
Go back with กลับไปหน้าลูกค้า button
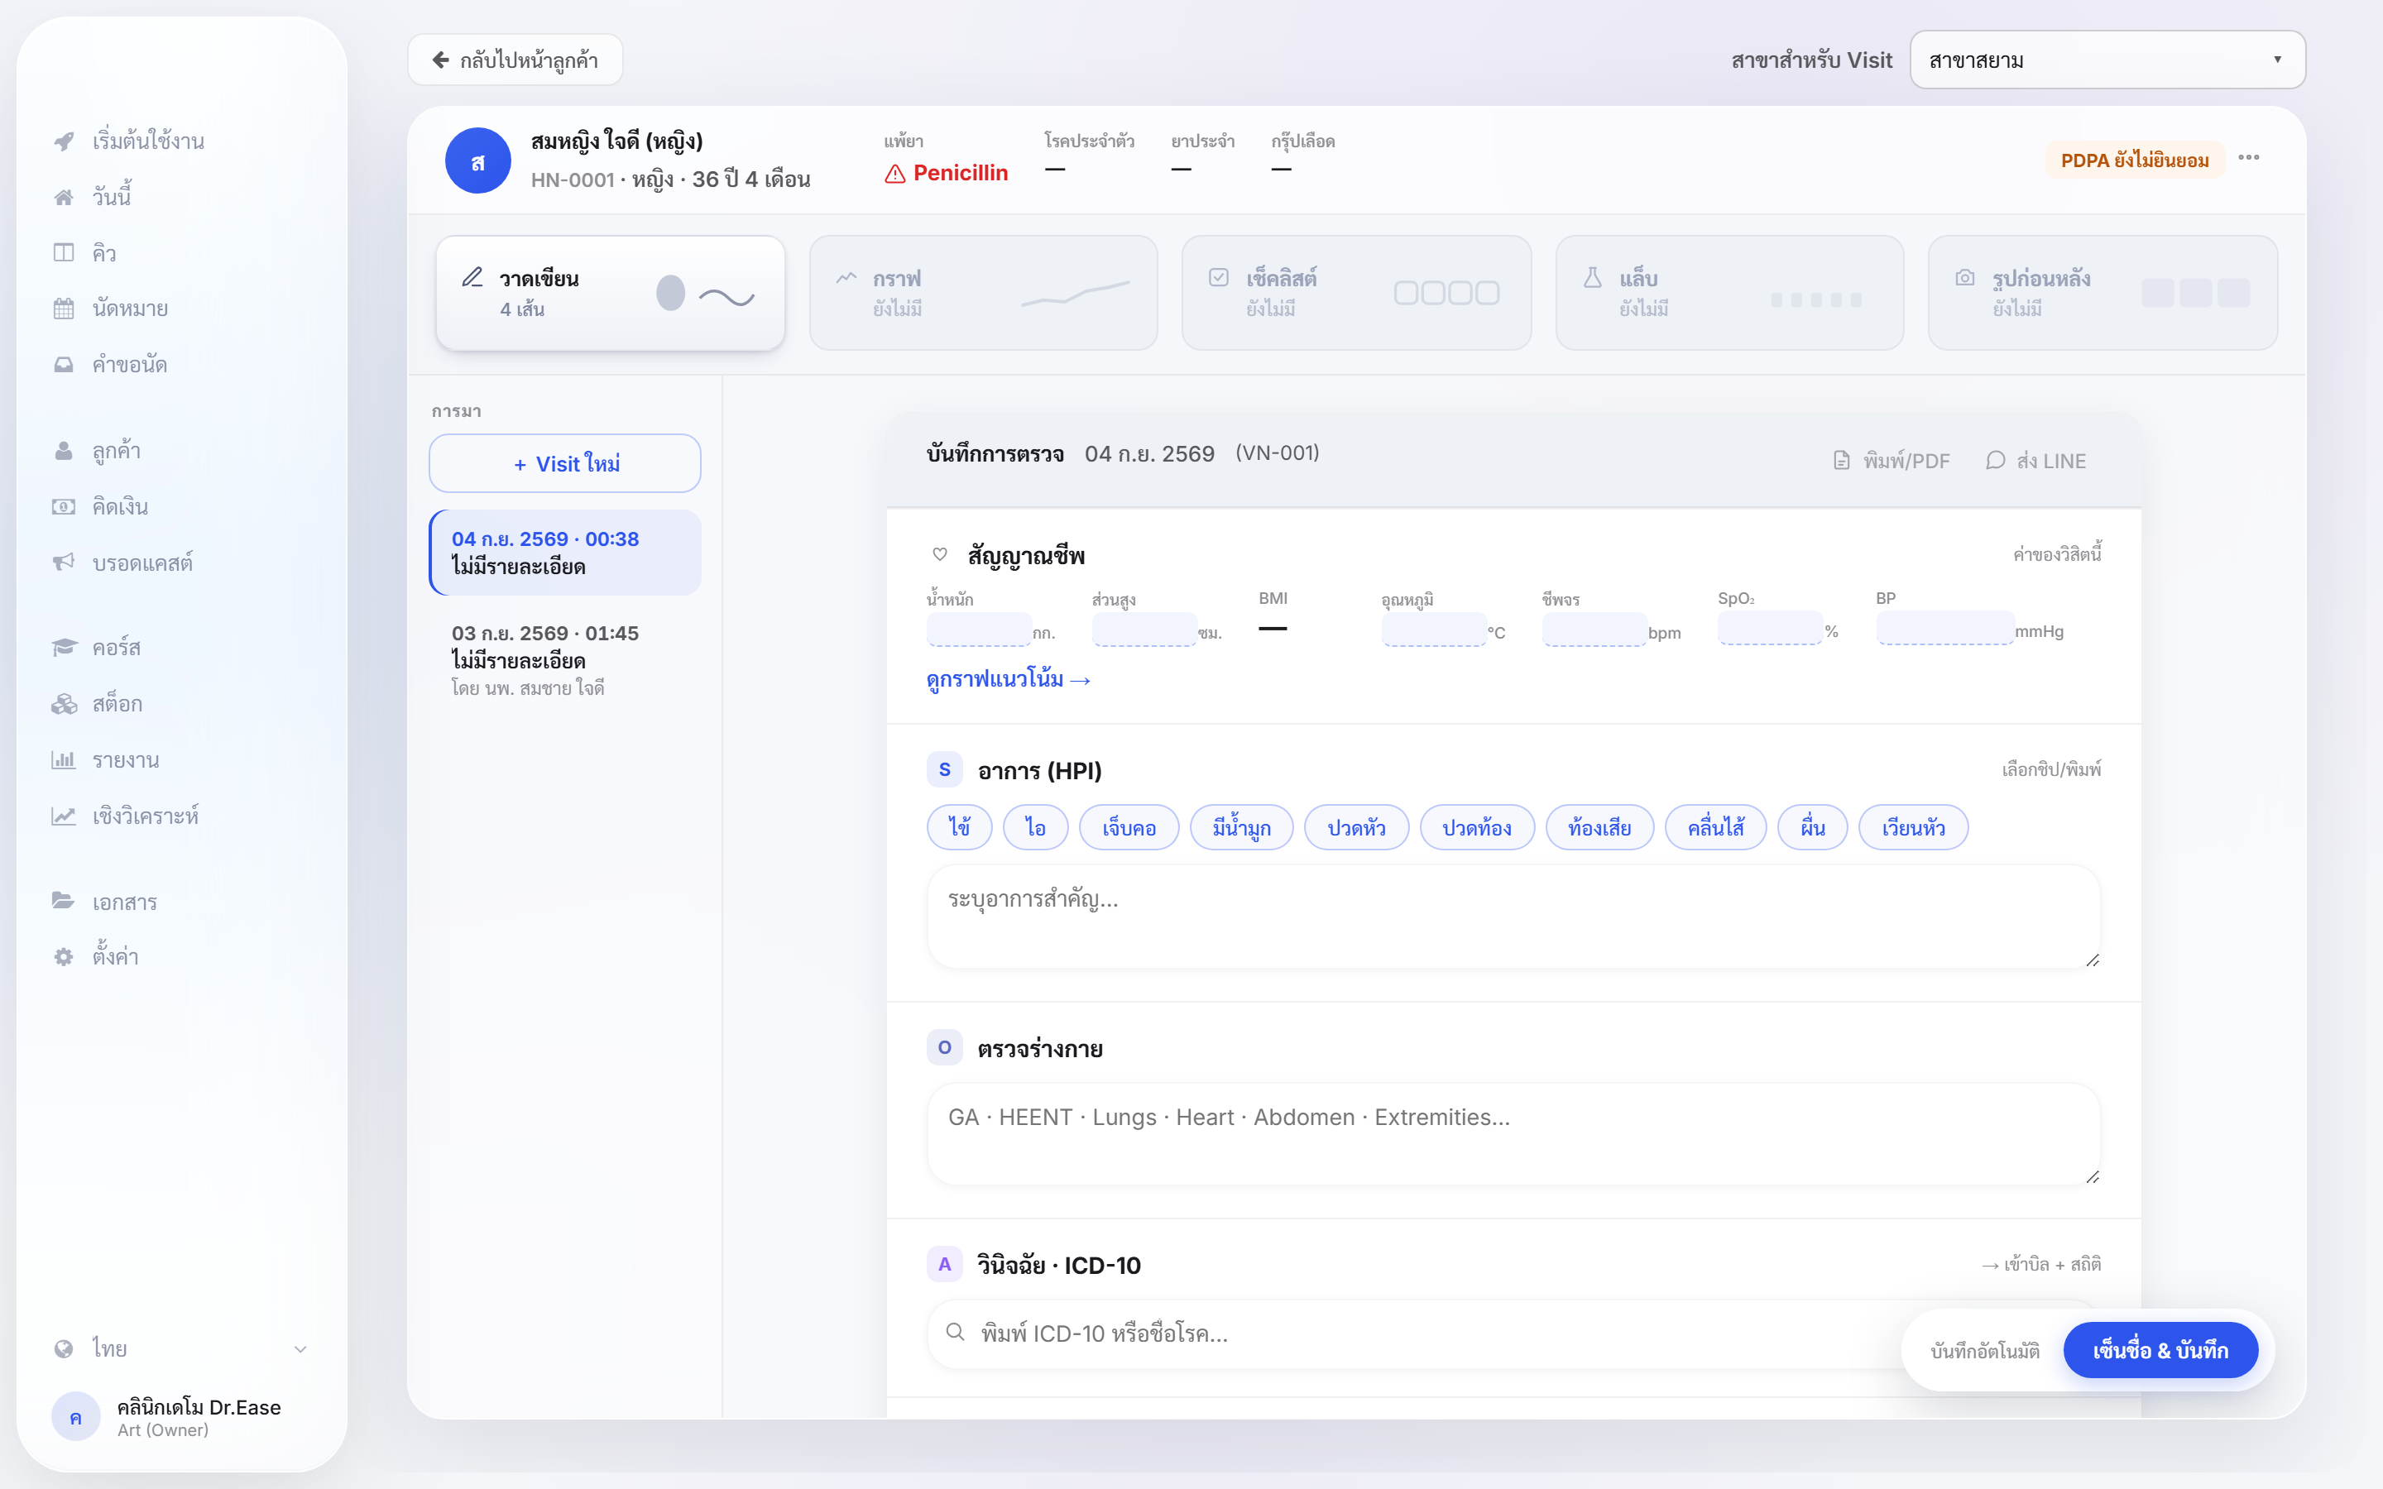[x=515, y=60]
